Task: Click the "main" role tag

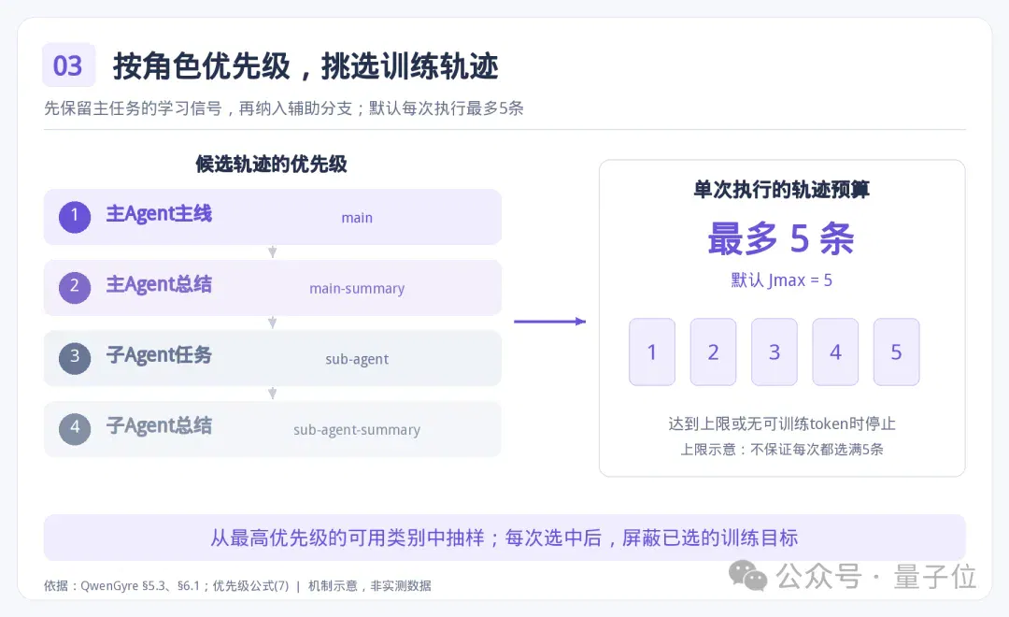Action: click(x=357, y=218)
